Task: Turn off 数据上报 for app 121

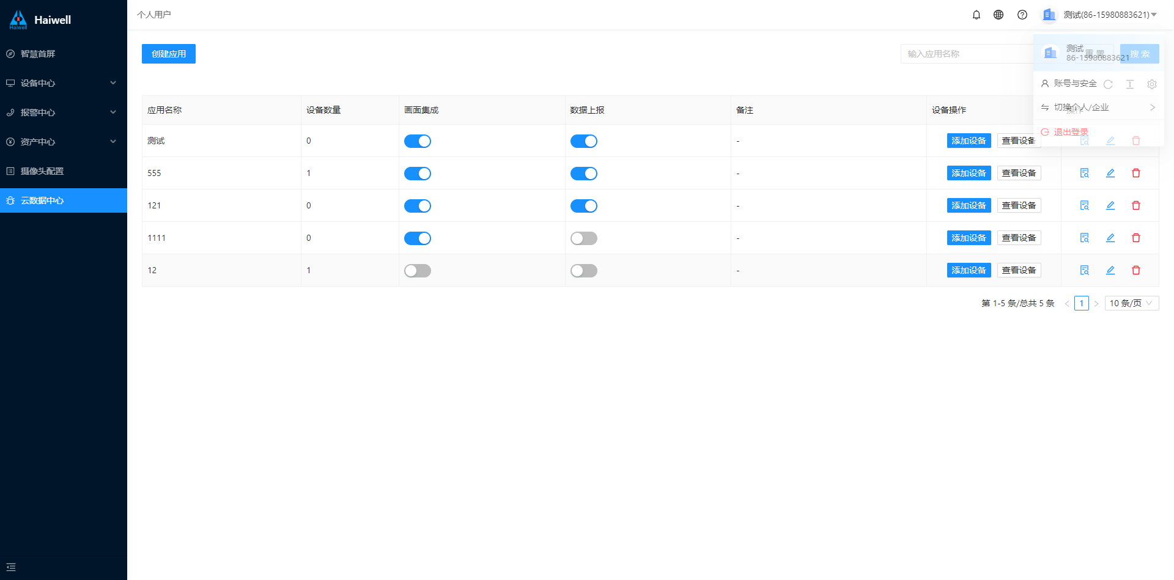Action: (584, 206)
